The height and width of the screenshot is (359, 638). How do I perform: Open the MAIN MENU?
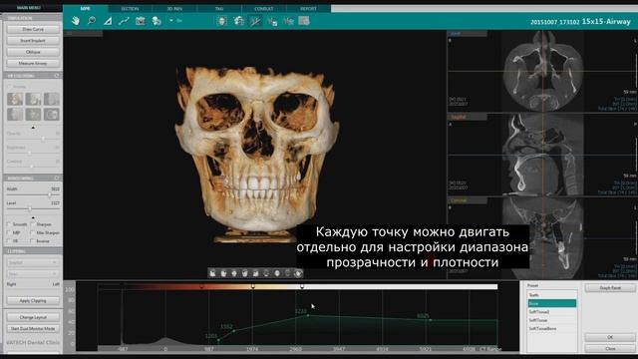pos(29,8)
